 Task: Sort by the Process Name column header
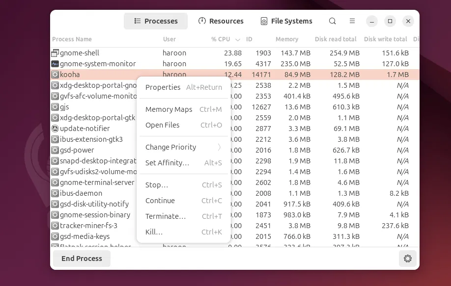coord(71,39)
